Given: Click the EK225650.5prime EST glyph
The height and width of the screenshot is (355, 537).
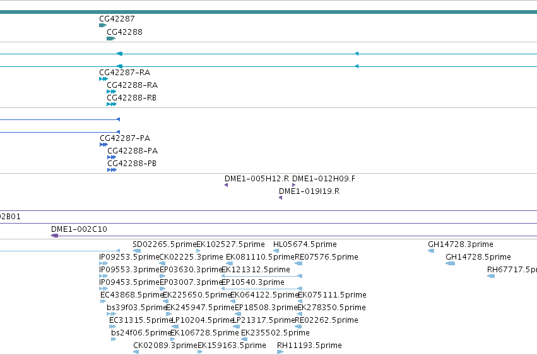Looking at the screenshot, I should [165, 302].
